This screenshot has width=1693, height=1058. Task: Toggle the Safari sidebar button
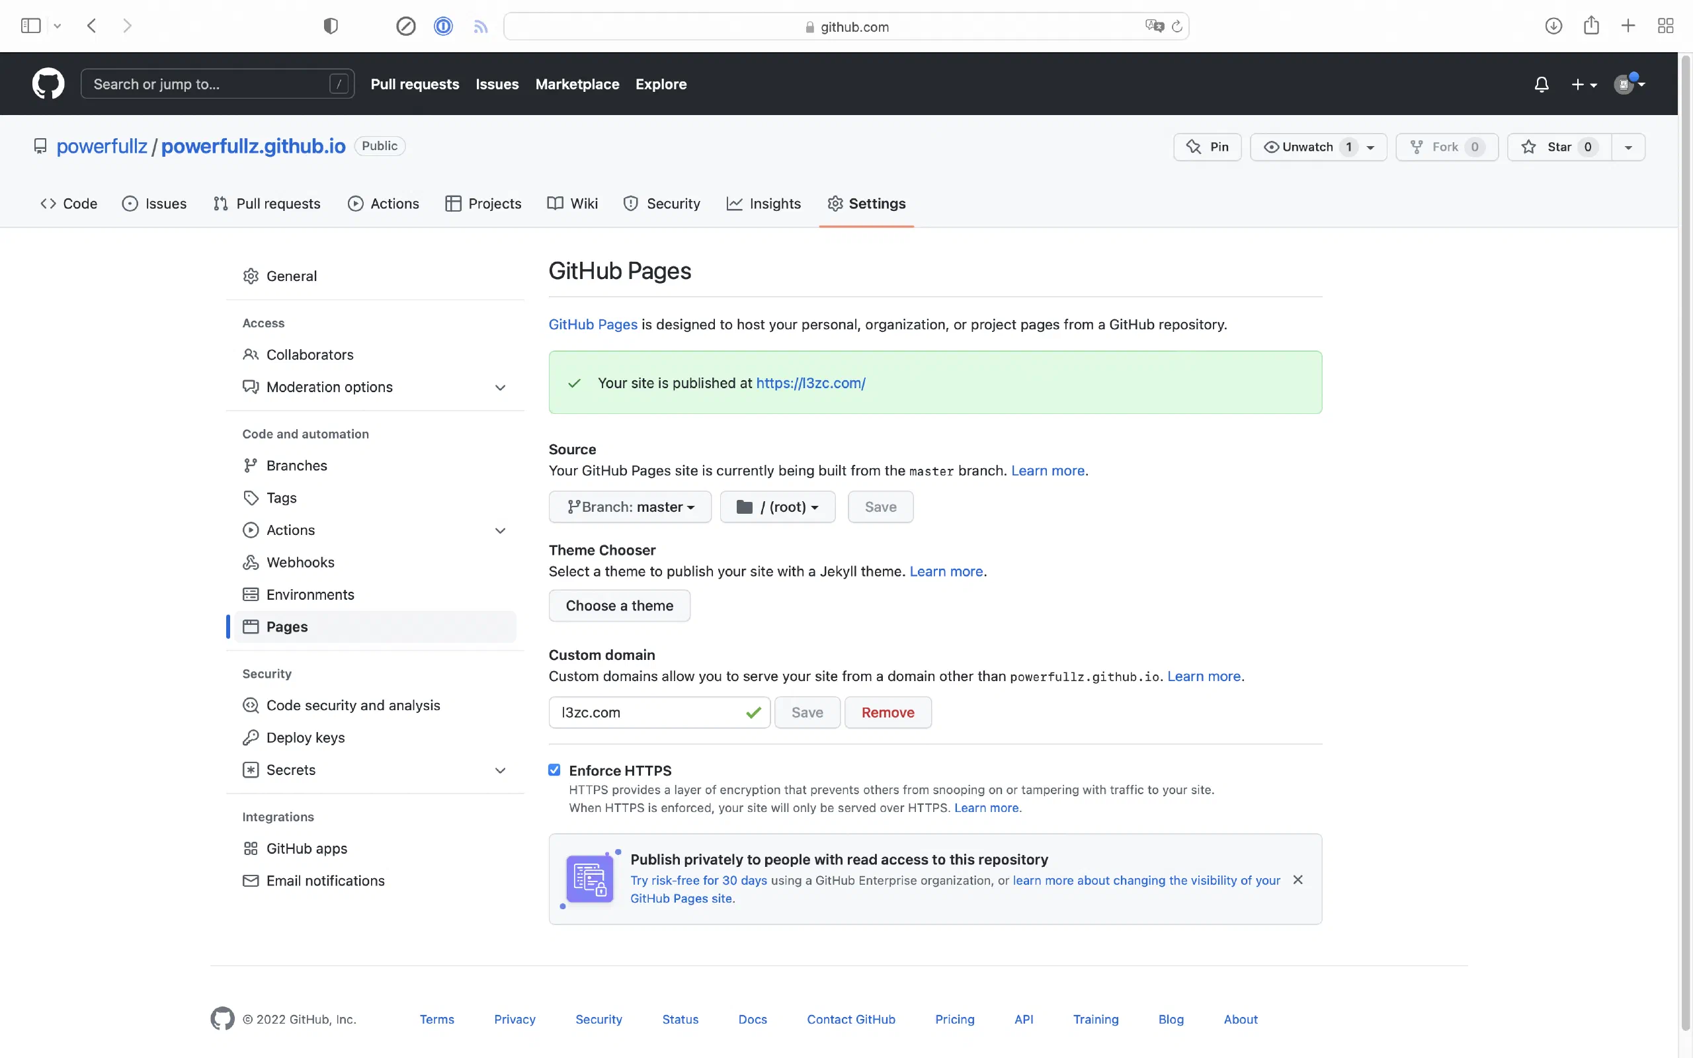point(31,26)
